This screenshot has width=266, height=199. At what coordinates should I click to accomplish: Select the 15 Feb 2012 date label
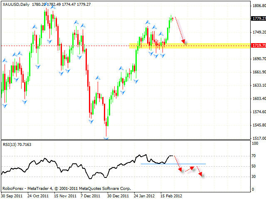click(171, 195)
